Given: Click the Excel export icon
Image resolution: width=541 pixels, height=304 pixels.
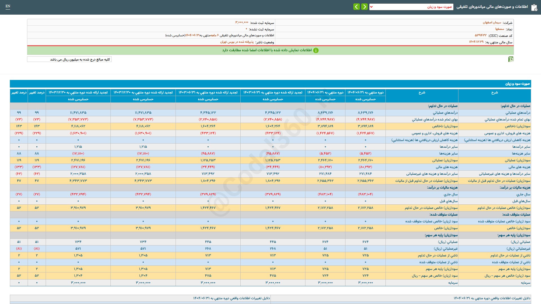Looking at the screenshot, I should 511,59.
